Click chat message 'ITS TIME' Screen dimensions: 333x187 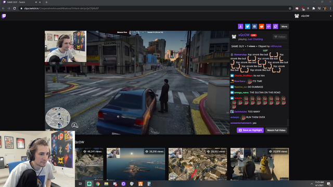(257, 81)
